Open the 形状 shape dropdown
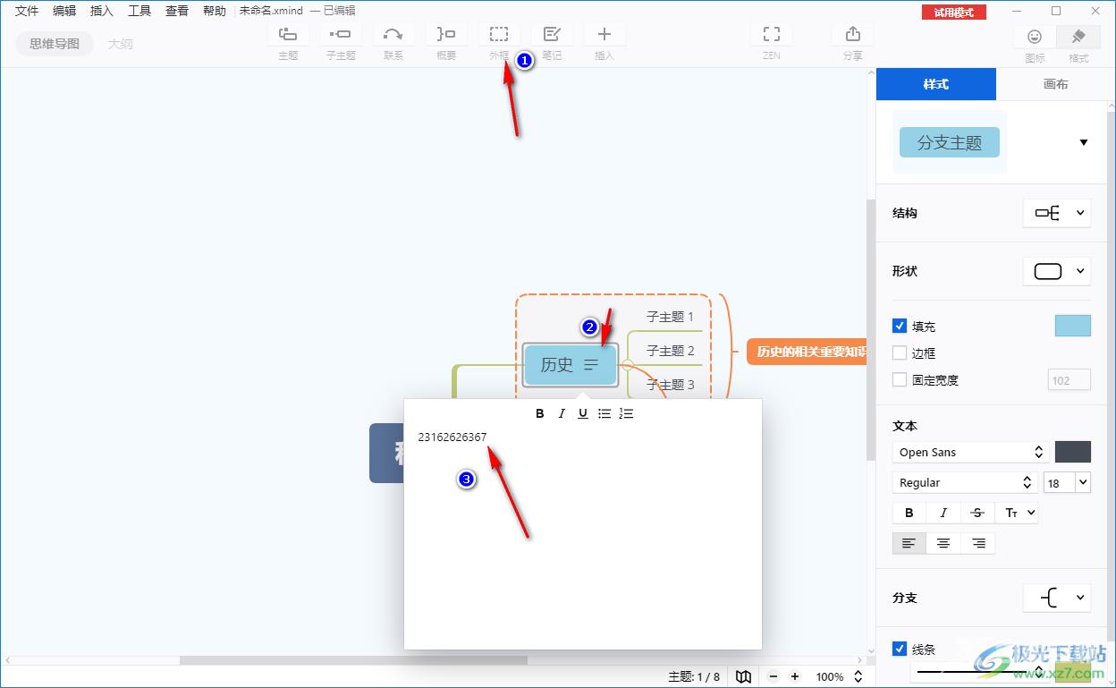Viewport: 1116px width, 688px height. [1056, 271]
